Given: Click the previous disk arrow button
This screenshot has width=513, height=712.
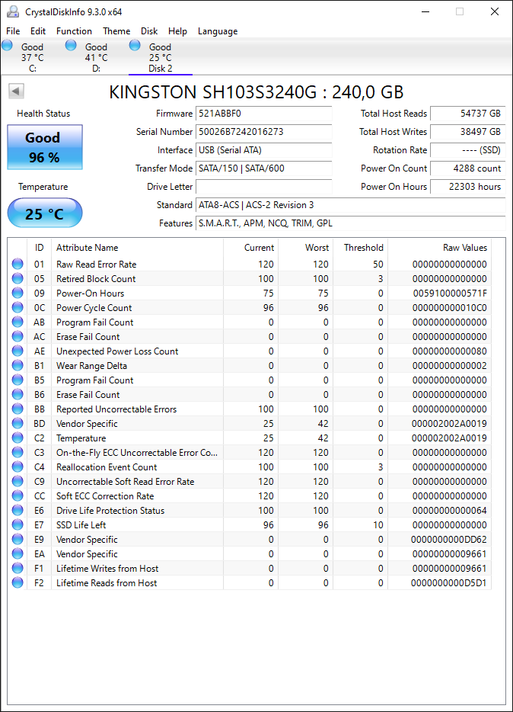Looking at the screenshot, I should [16, 91].
